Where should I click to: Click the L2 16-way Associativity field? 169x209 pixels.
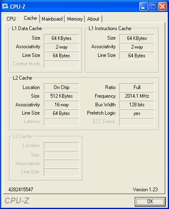[x=61, y=105]
